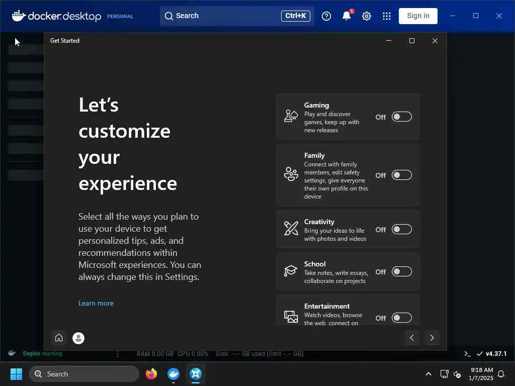515x386 pixels.
Task: Go to previous page with left chevron
Action: pos(412,338)
